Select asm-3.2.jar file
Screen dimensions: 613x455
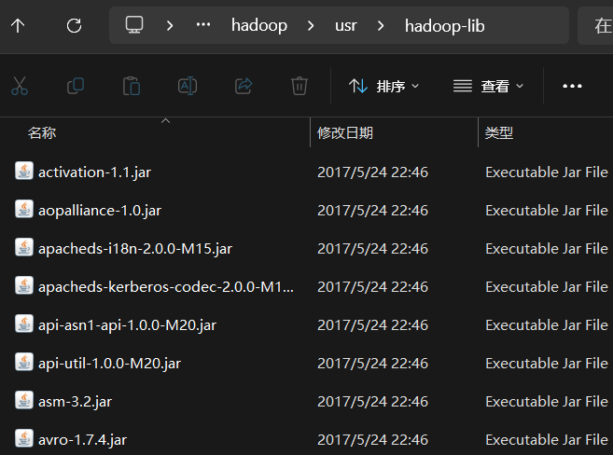75,402
